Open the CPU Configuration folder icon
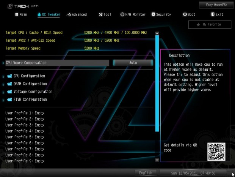The height and width of the screenshot is (177, 235). click(x=9, y=76)
